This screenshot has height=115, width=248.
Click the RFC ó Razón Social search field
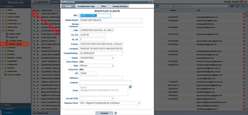click(x=201, y=6)
